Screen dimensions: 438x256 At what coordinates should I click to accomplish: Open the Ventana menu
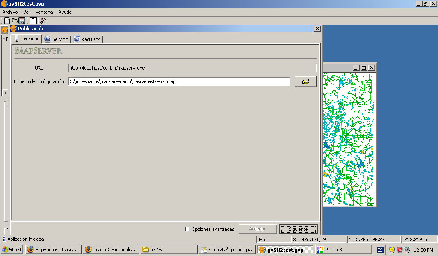click(44, 12)
